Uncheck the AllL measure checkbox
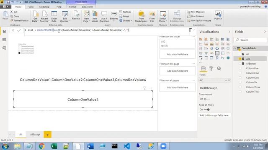 point(240,59)
